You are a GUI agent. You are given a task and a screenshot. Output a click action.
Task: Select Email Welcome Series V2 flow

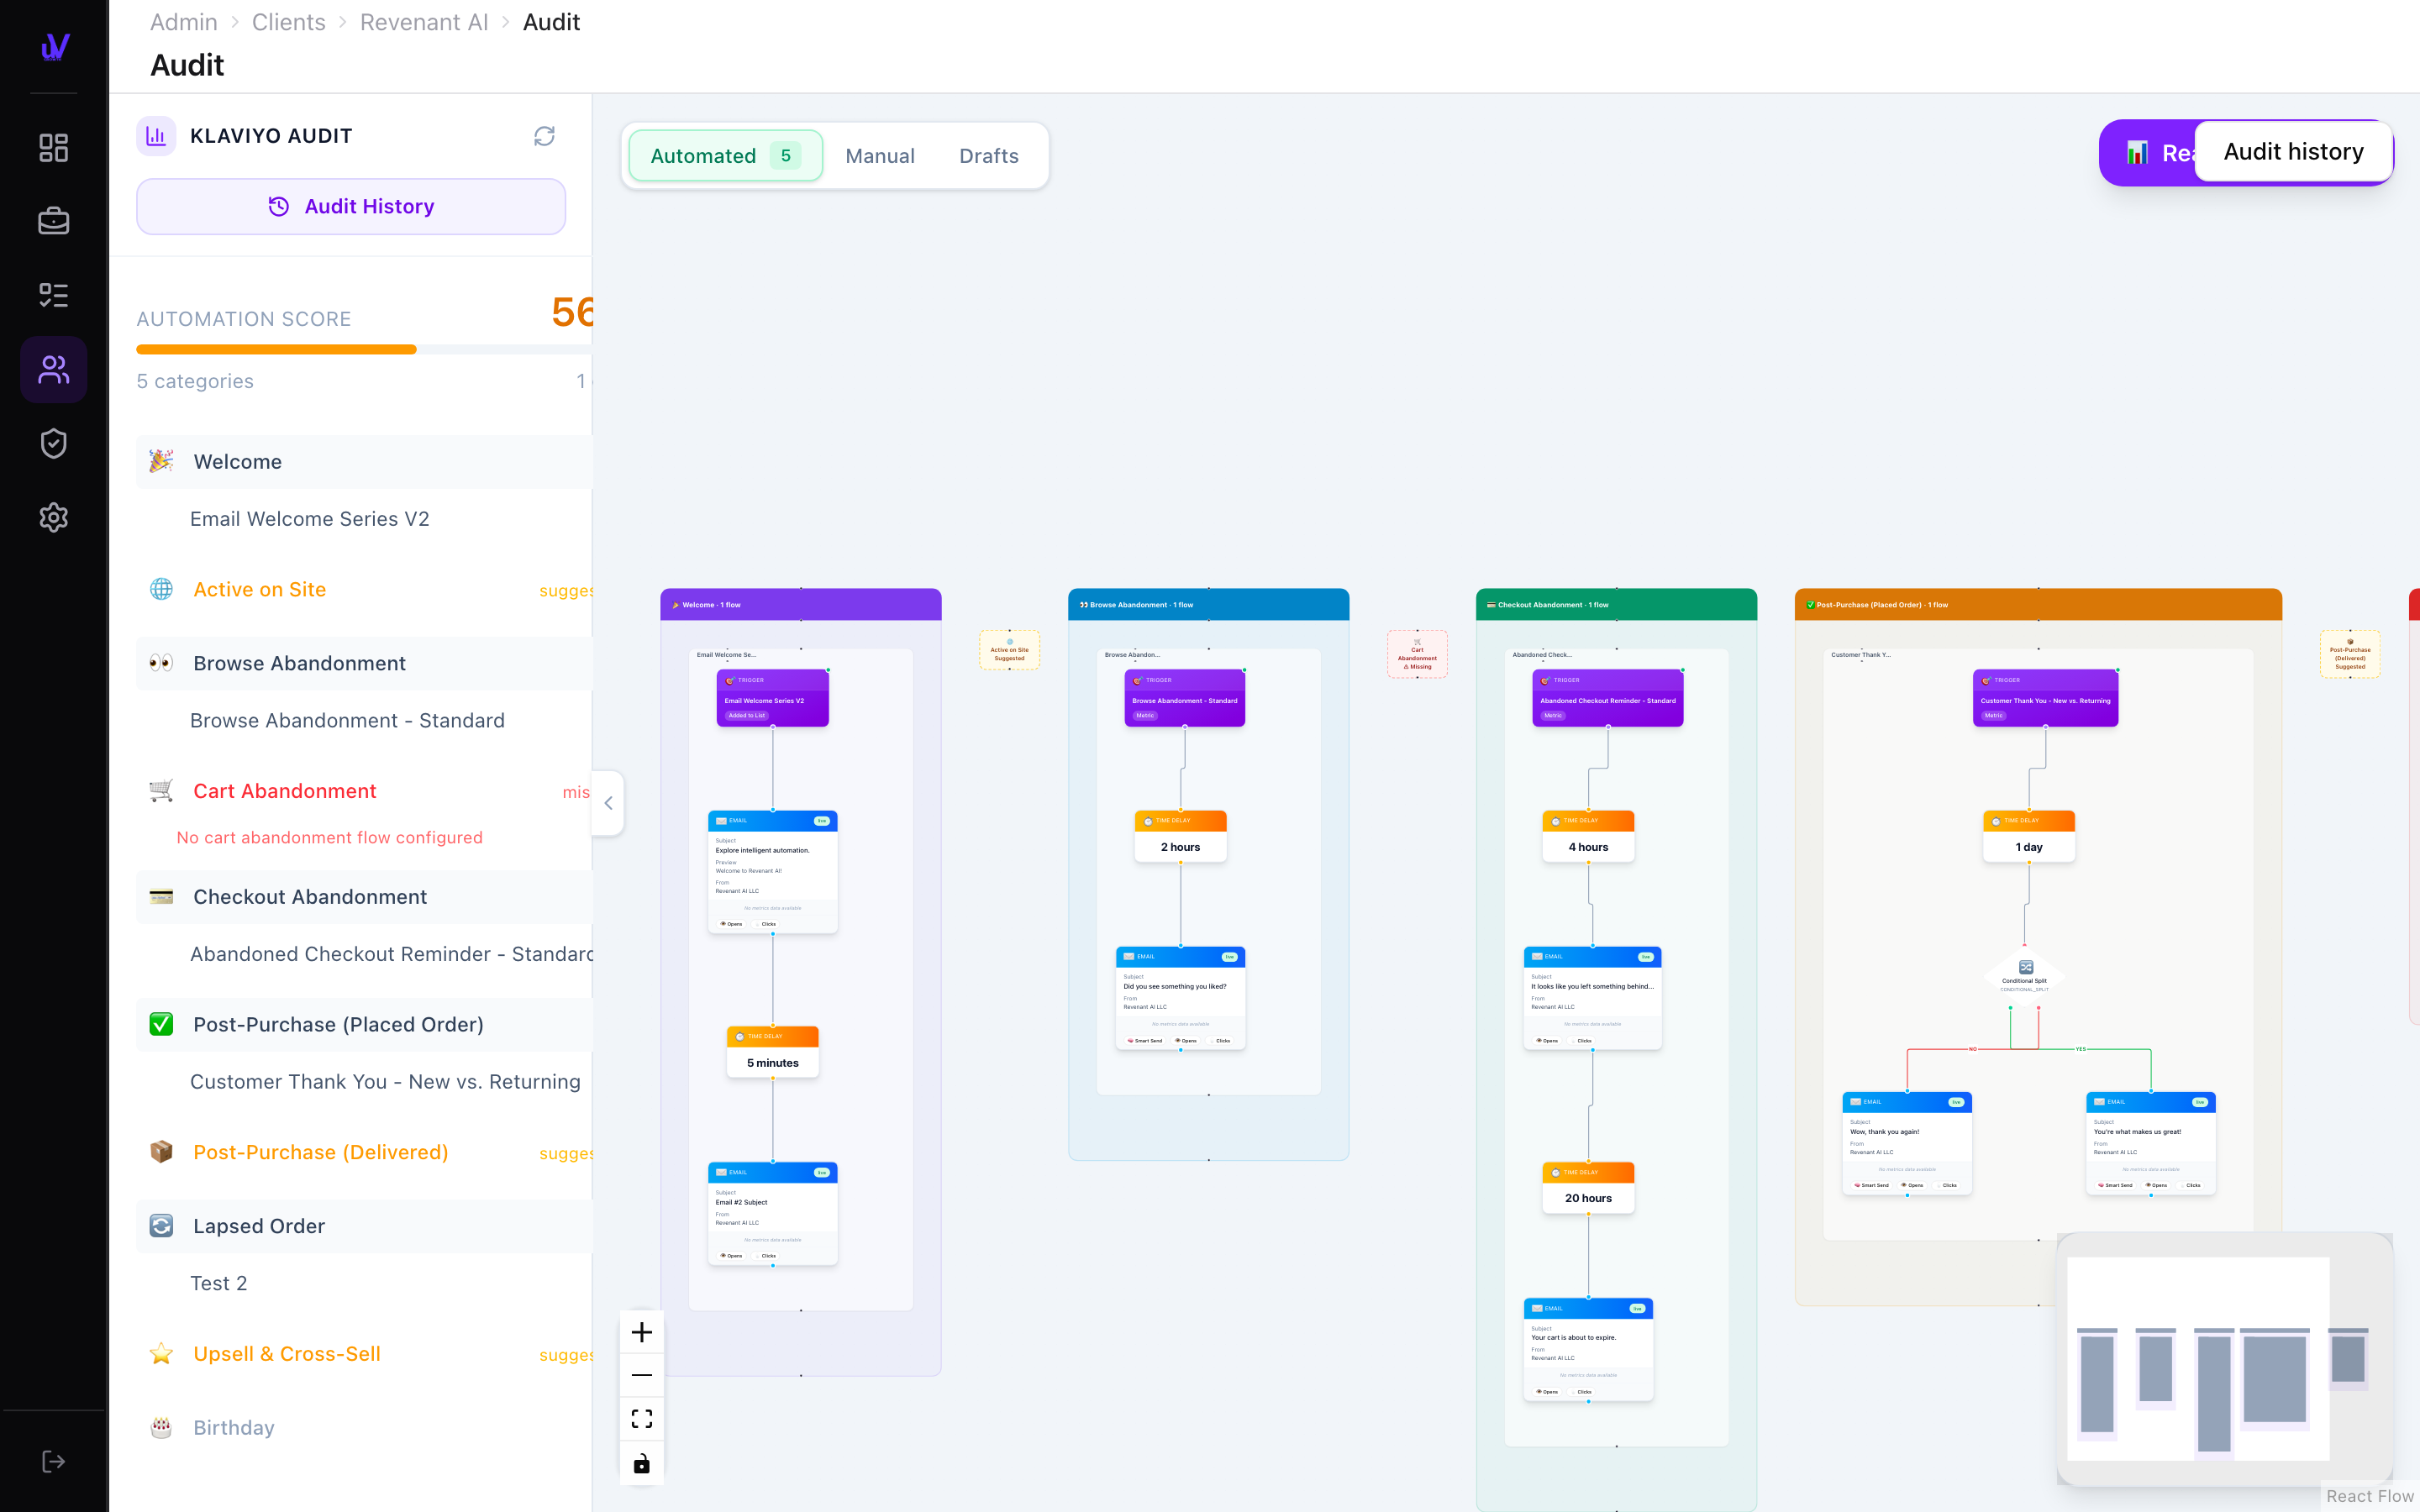pyautogui.click(x=310, y=519)
